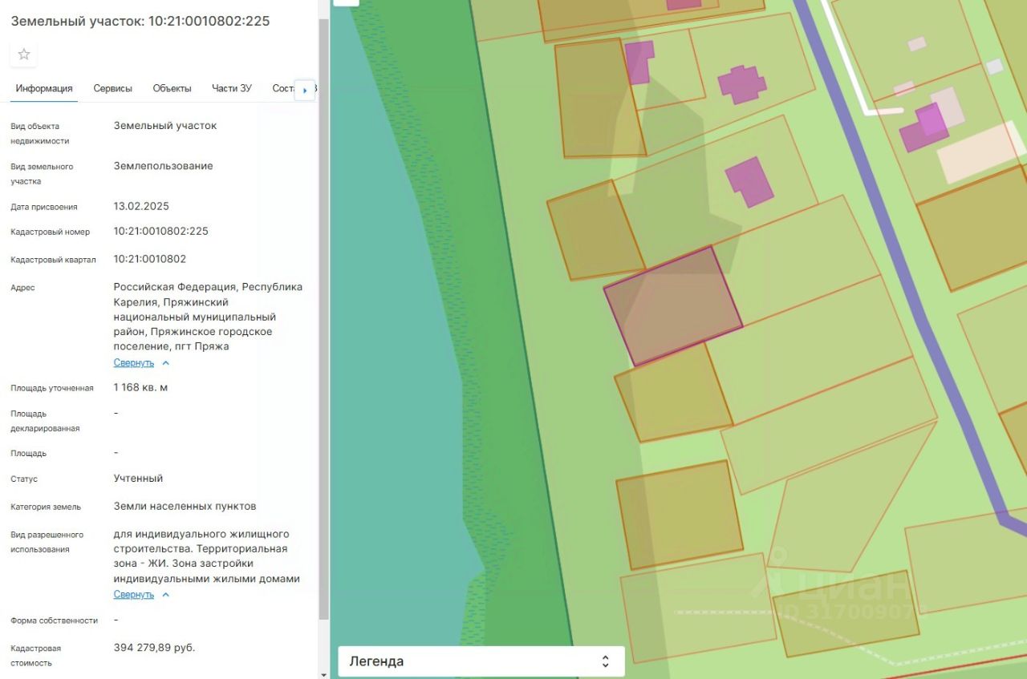Click the date 13.02.2025
The height and width of the screenshot is (679, 1027).
click(141, 206)
